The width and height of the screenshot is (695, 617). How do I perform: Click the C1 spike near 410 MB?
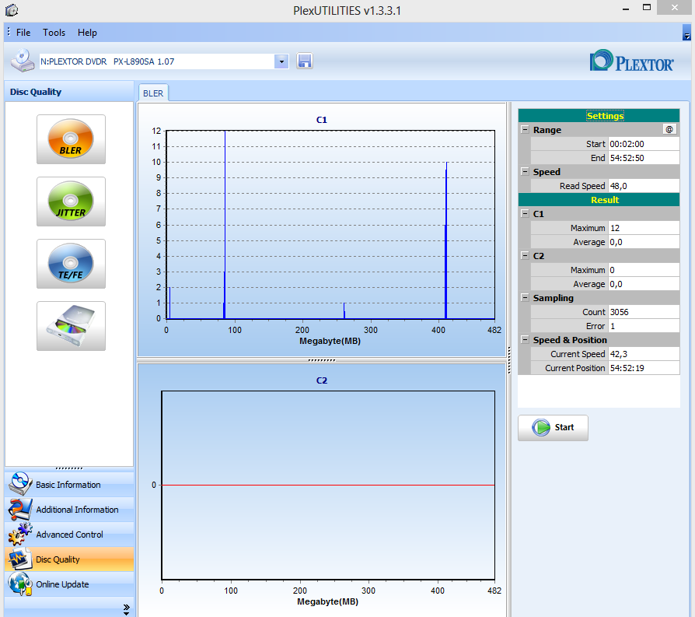tap(446, 240)
